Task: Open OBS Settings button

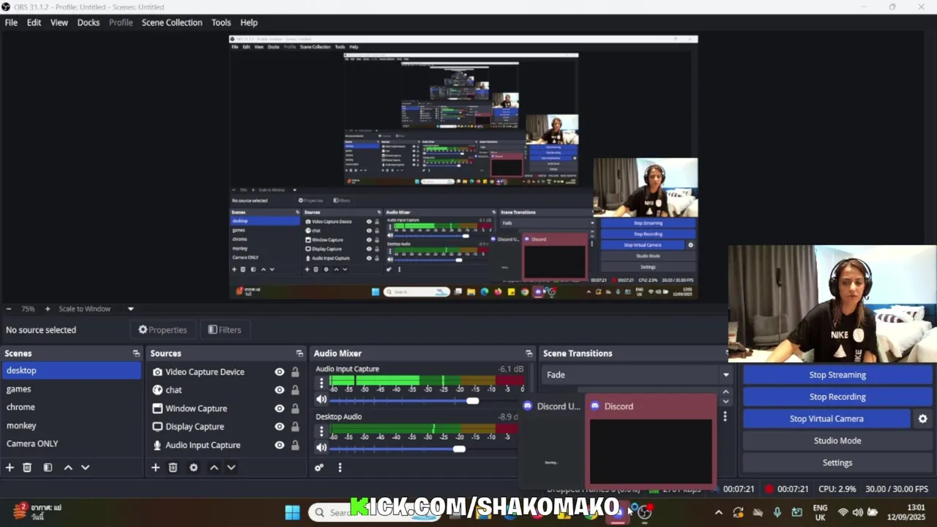Action: [x=837, y=463]
